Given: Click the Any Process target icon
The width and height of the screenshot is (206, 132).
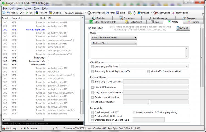Looking at the screenshot, I should 89,13.
